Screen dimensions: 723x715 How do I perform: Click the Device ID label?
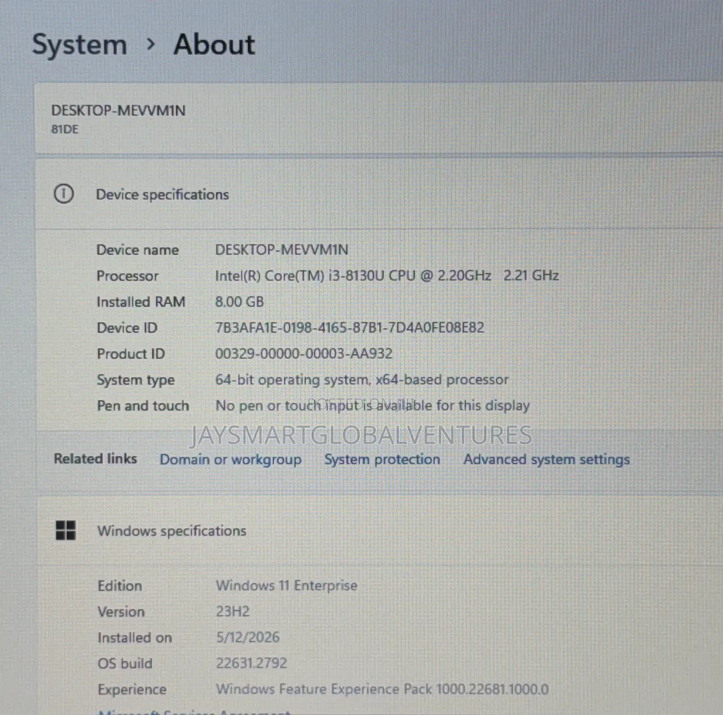tap(127, 328)
